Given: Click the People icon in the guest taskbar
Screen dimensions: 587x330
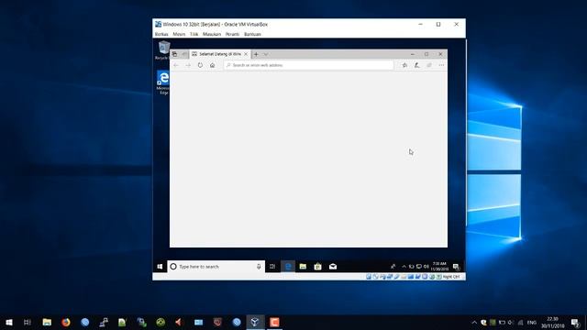Looking at the screenshot, I should (x=393, y=267).
